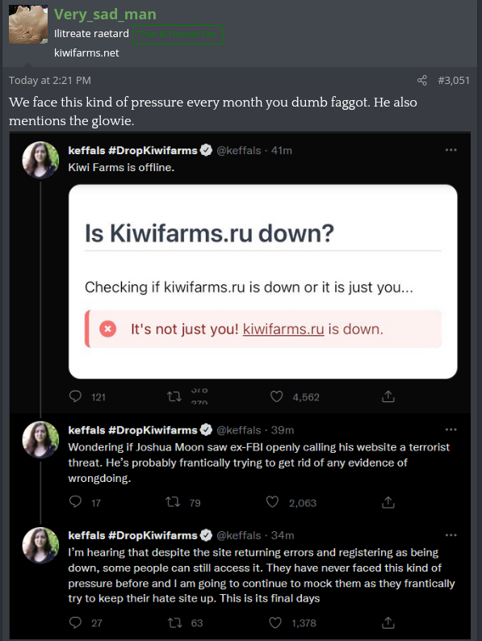Click the forum post share icon
The height and width of the screenshot is (641, 482).
coord(422,80)
